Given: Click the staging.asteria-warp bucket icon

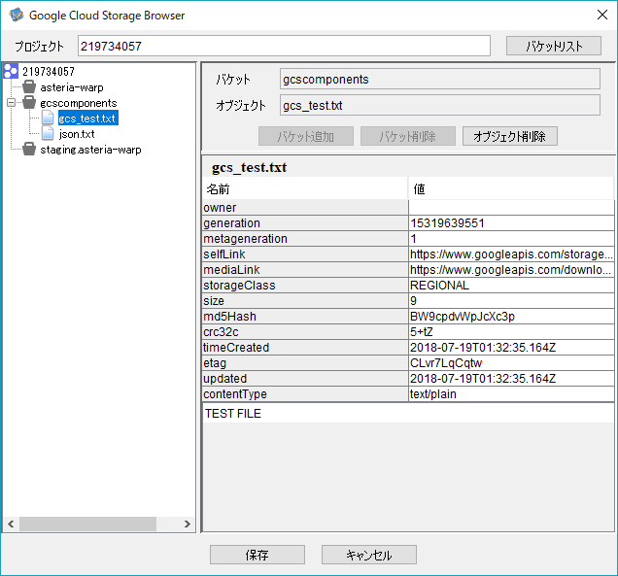Looking at the screenshot, I should [x=29, y=150].
